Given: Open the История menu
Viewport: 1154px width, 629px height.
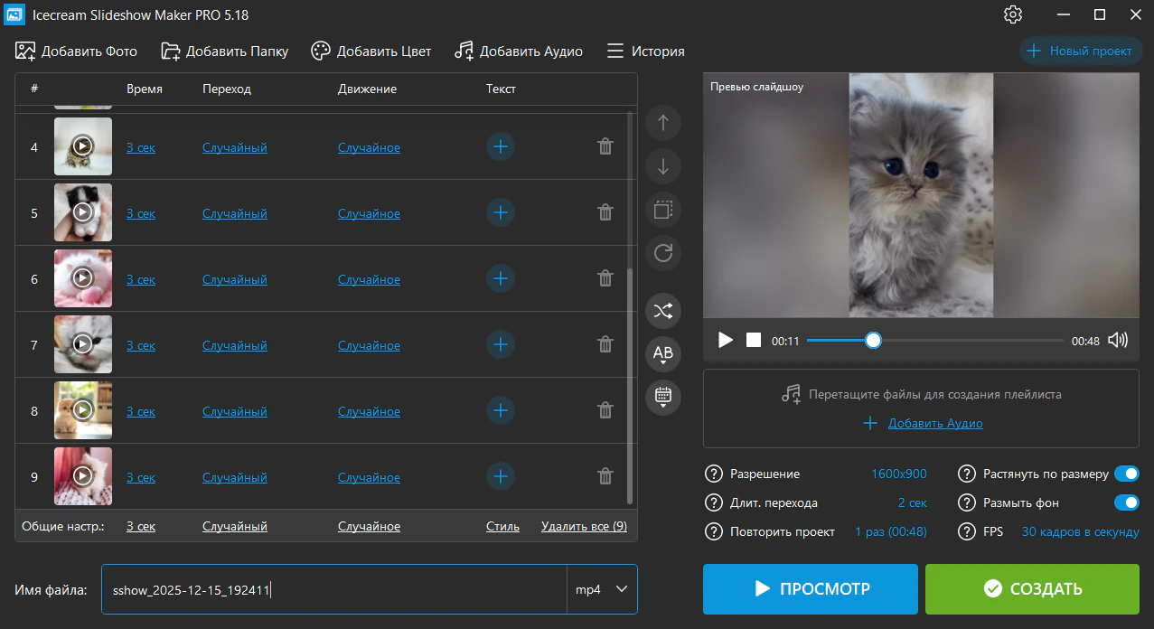Looking at the screenshot, I should click(x=645, y=51).
